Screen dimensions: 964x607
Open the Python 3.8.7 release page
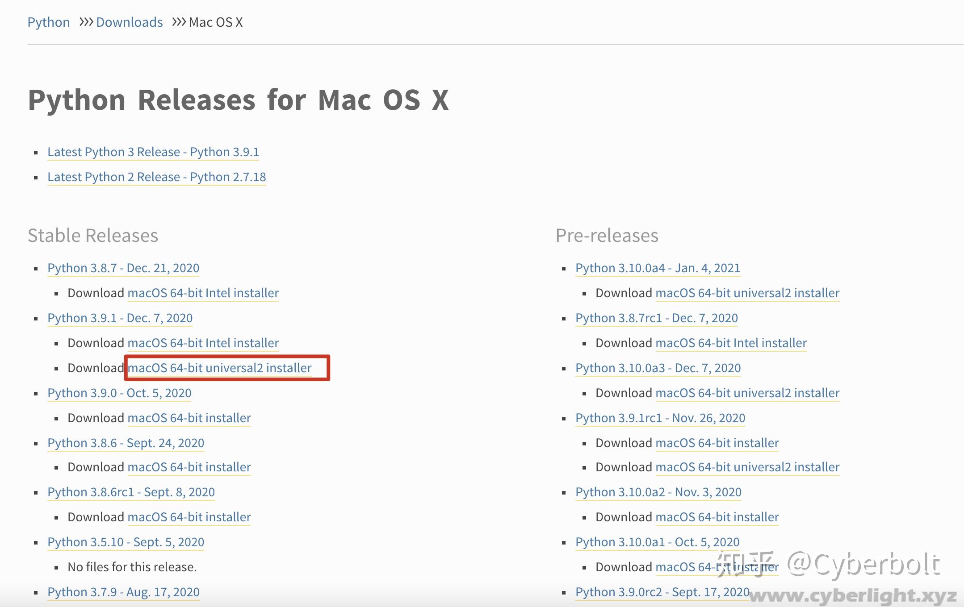tap(123, 268)
